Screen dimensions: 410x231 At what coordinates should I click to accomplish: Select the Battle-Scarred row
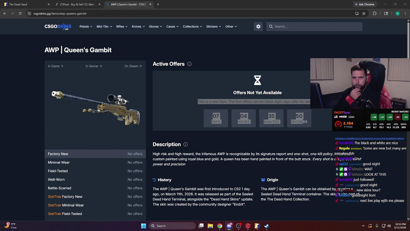point(95,188)
